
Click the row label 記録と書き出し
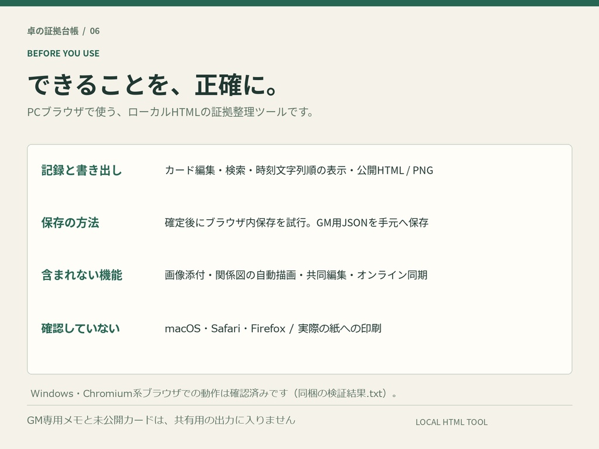tap(82, 170)
